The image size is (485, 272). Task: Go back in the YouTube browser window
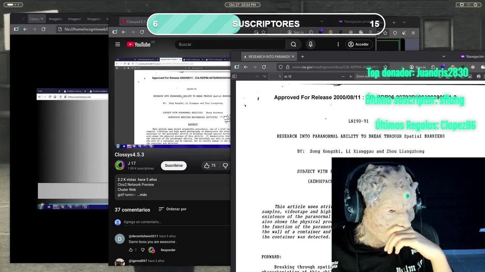point(124,32)
